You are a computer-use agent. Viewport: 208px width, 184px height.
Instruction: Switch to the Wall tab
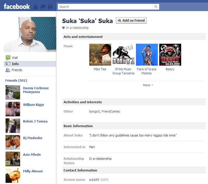(x=15, y=58)
